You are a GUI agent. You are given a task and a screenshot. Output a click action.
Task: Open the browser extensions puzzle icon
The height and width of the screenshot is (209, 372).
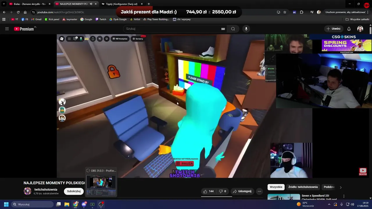pos(302,12)
